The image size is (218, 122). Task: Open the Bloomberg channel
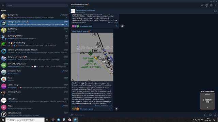(34, 86)
